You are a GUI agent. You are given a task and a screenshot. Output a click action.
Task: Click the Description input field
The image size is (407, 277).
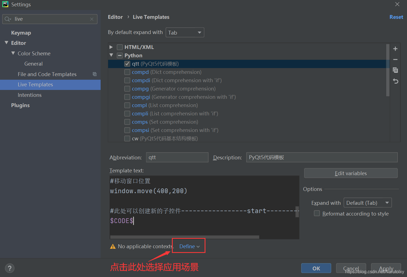coord(322,157)
